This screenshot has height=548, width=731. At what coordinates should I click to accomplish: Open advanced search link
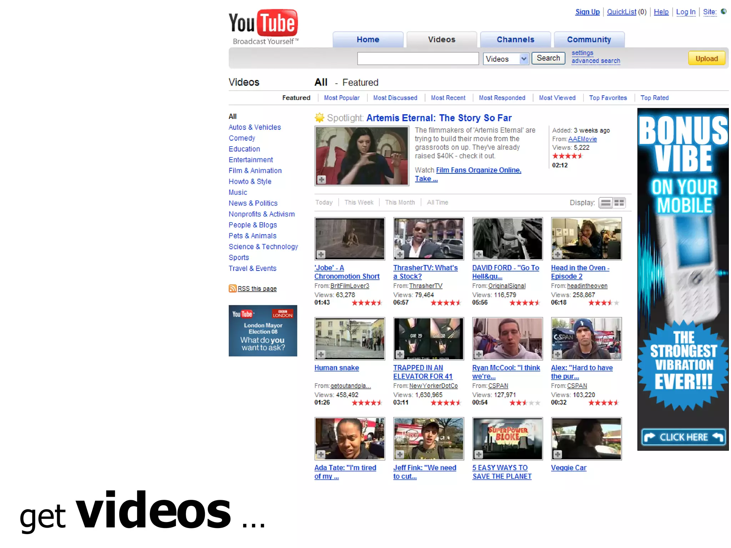click(596, 61)
